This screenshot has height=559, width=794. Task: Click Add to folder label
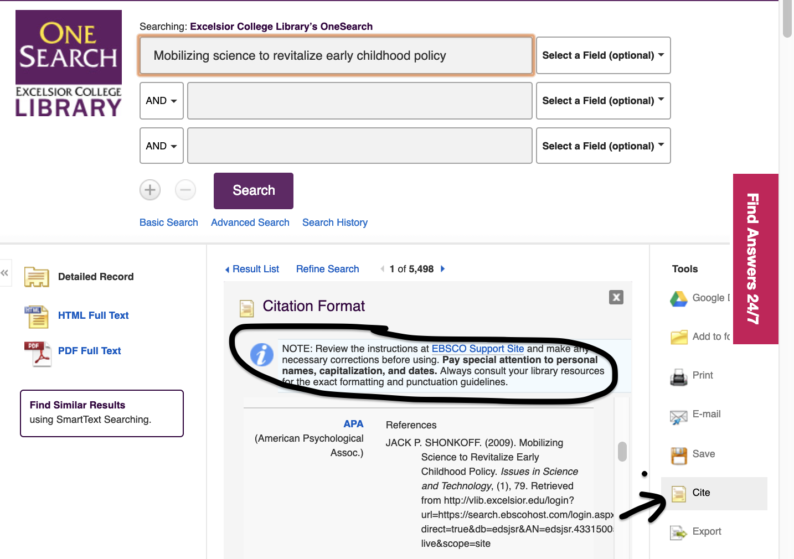[711, 337]
